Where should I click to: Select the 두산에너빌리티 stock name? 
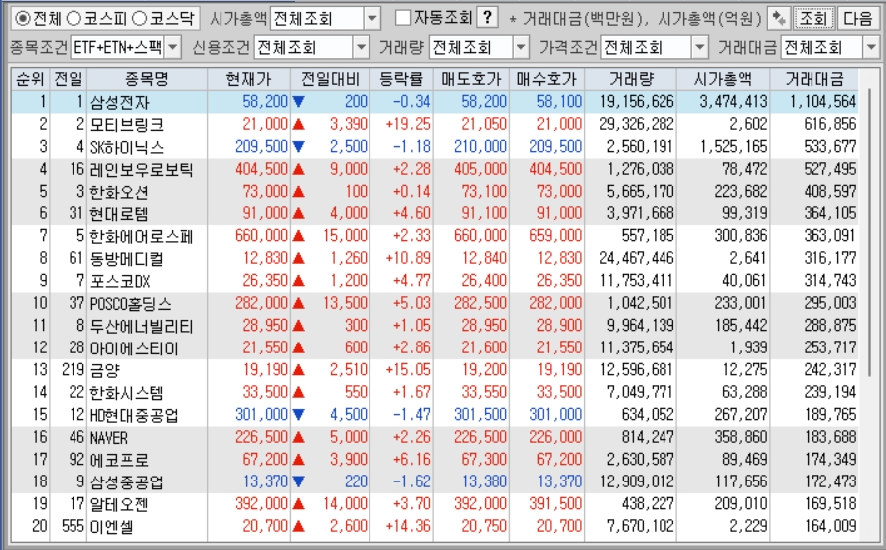point(142,326)
